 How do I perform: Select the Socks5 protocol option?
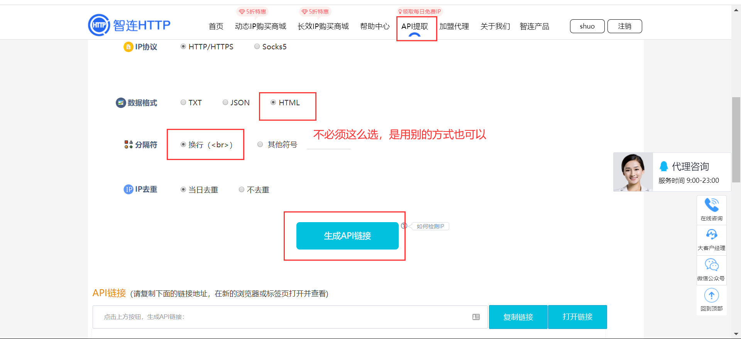[x=257, y=47]
